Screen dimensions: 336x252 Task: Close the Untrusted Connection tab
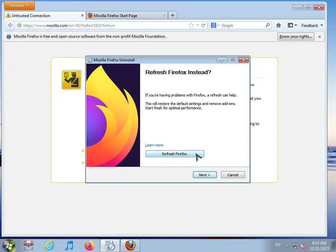82,15
